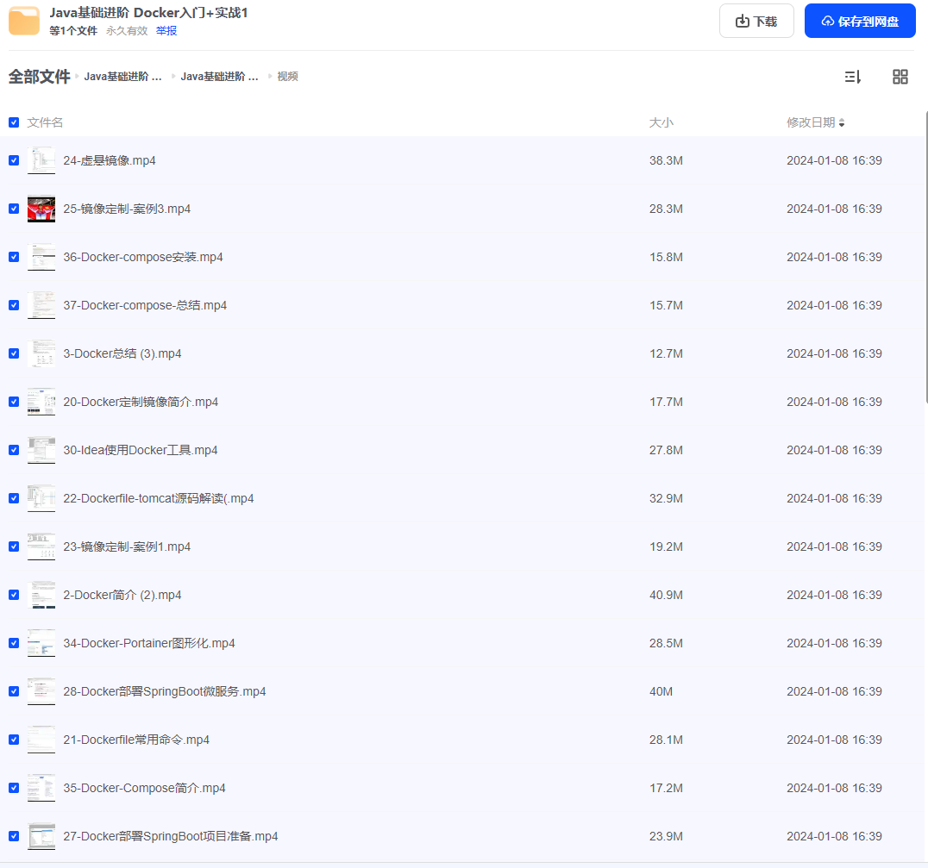The height and width of the screenshot is (868, 928).
Task: Open file name 3-Docker总结 (3).mp4
Action: tap(122, 353)
